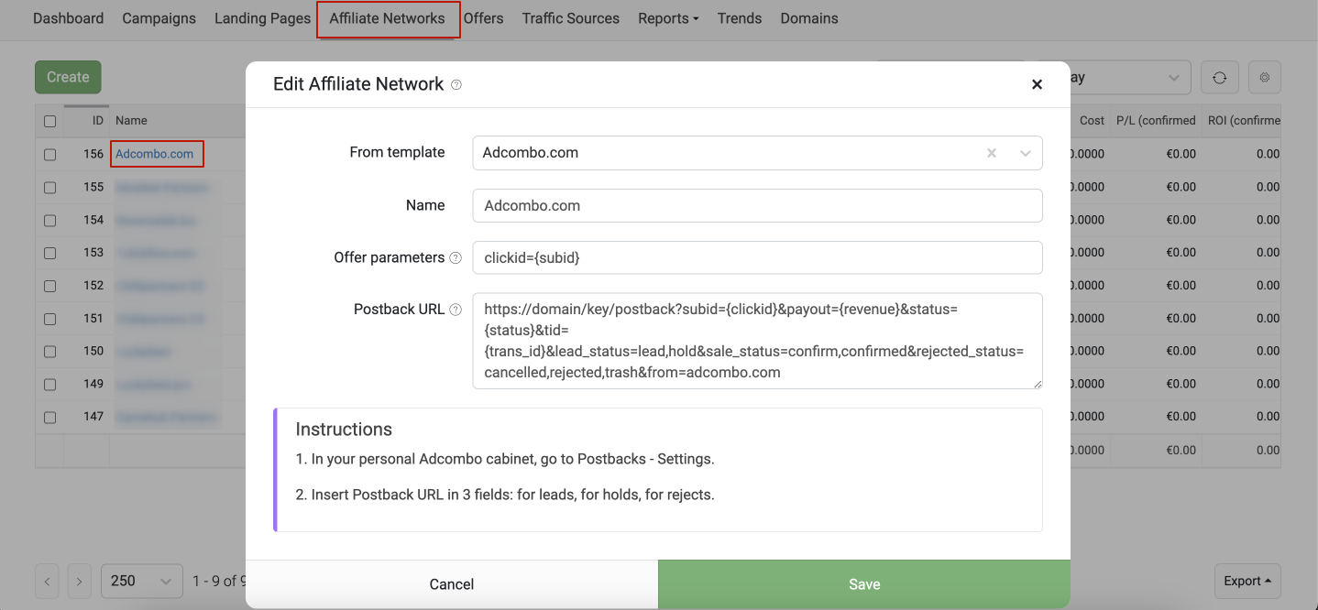1318x610 pixels.
Task: Click the ID cell "153"
Action: 93,253
